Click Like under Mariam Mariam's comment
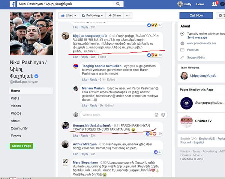The width and height of the screenshot is (225, 179). coord(84,106)
